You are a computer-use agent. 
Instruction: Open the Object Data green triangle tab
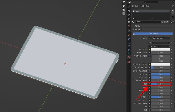129,53
